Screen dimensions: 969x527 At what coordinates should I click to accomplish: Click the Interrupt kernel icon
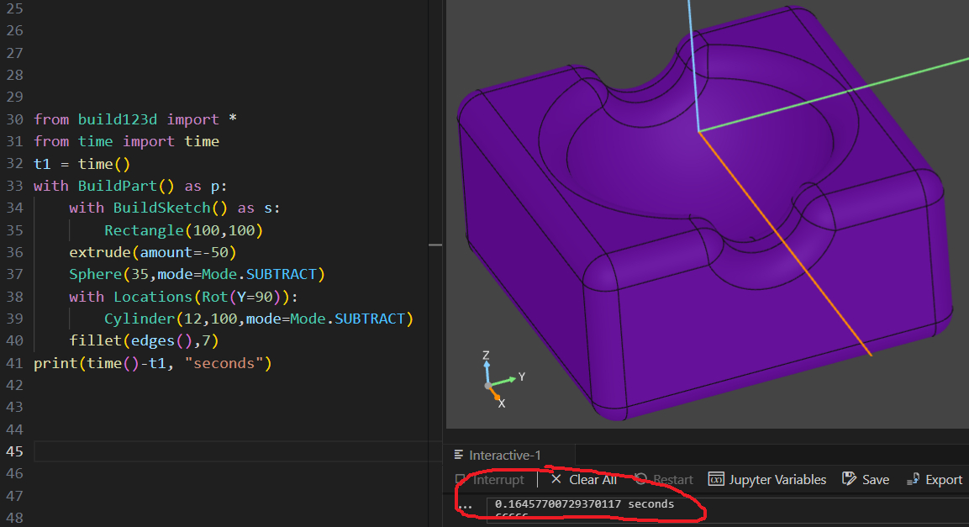[x=461, y=480]
